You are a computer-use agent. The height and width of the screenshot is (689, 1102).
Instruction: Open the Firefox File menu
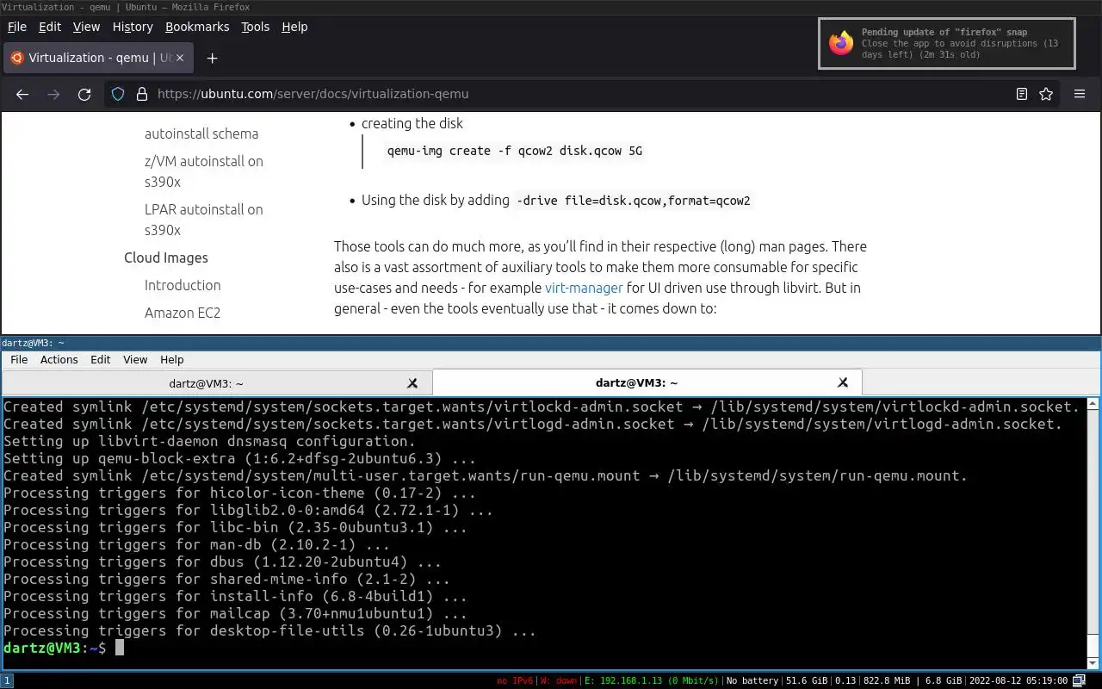(x=17, y=27)
